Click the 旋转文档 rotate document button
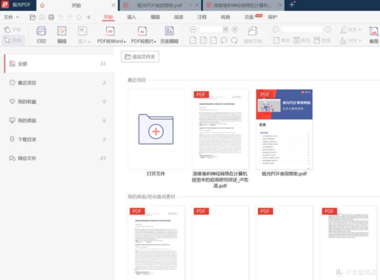 click(x=253, y=35)
